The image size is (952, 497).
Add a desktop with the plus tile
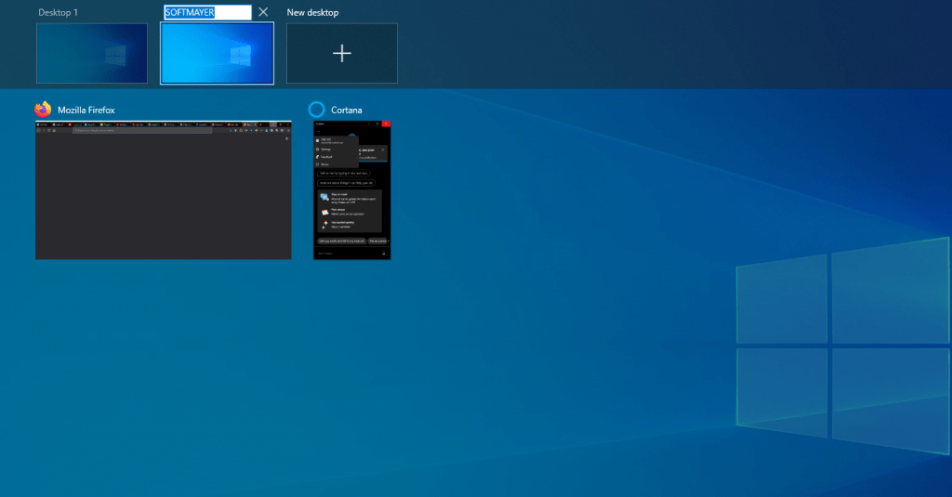[342, 53]
